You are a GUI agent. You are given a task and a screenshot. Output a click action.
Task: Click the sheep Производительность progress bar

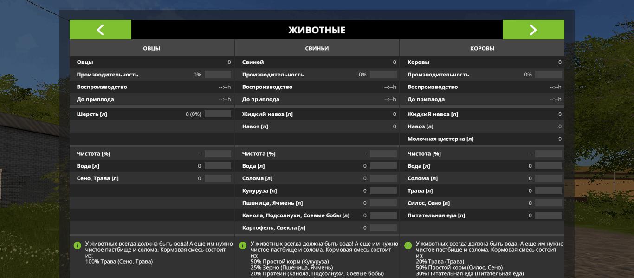tap(218, 75)
